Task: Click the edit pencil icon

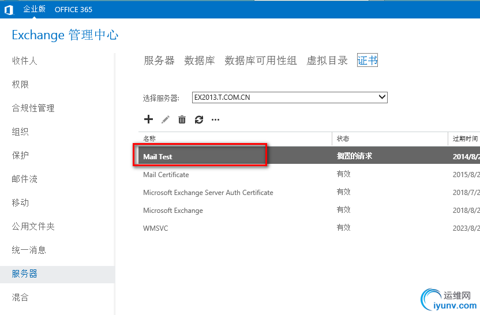Action: pyautogui.click(x=166, y=119)
